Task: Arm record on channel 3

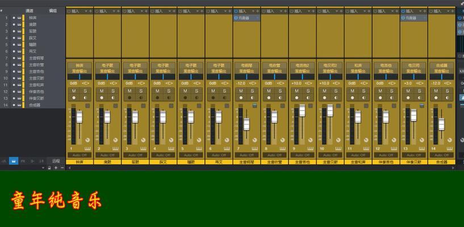Action: click(x=129, y=98)
